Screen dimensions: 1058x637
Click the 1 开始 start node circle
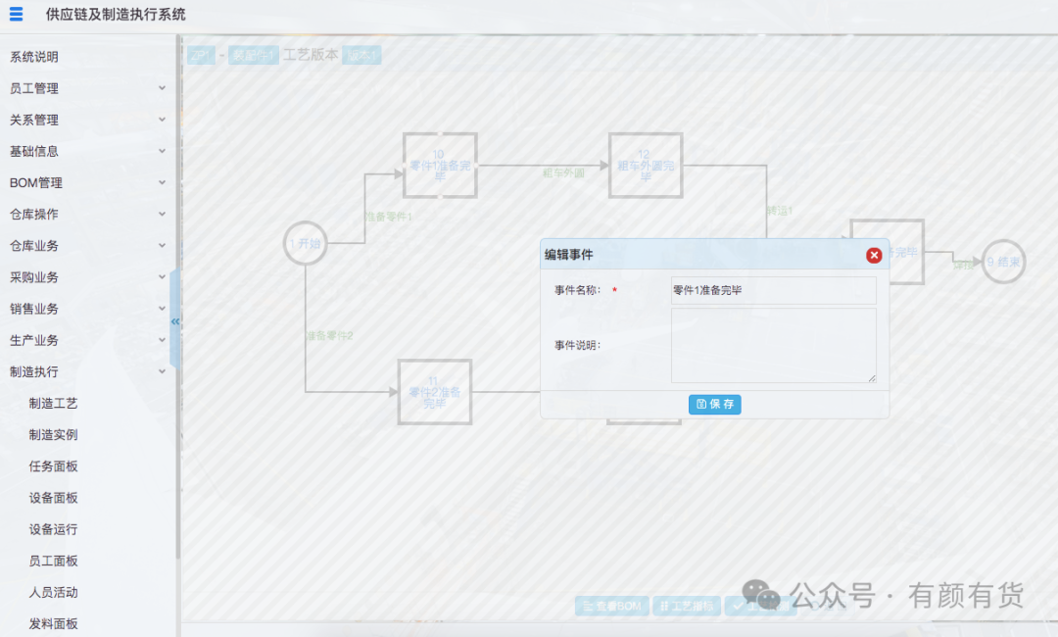pyautogui.click(x=305, y=243)
